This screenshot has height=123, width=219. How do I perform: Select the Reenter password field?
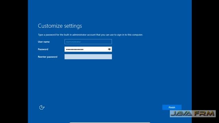88,57
